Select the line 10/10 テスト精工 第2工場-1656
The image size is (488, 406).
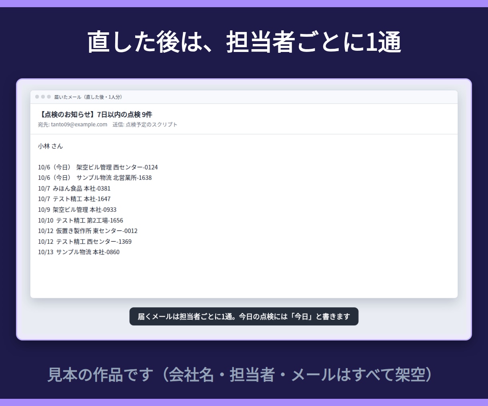[x=80, y=220]
